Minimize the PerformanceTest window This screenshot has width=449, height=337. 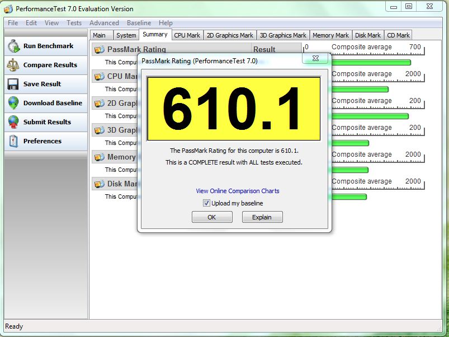394,7
